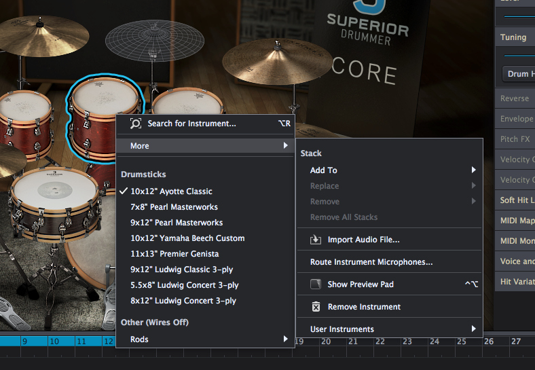Choose Show Preview Pad entry

[389, 284]
